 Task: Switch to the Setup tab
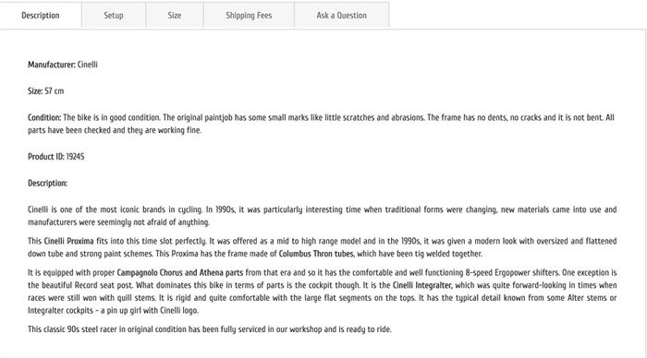click(x=114, y=16)
